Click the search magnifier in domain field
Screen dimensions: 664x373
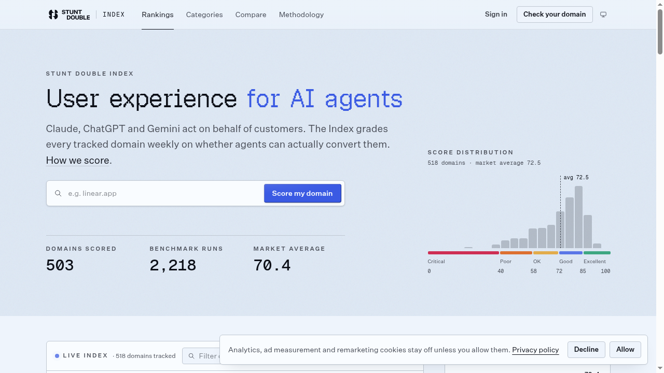[x=58, y=193]
